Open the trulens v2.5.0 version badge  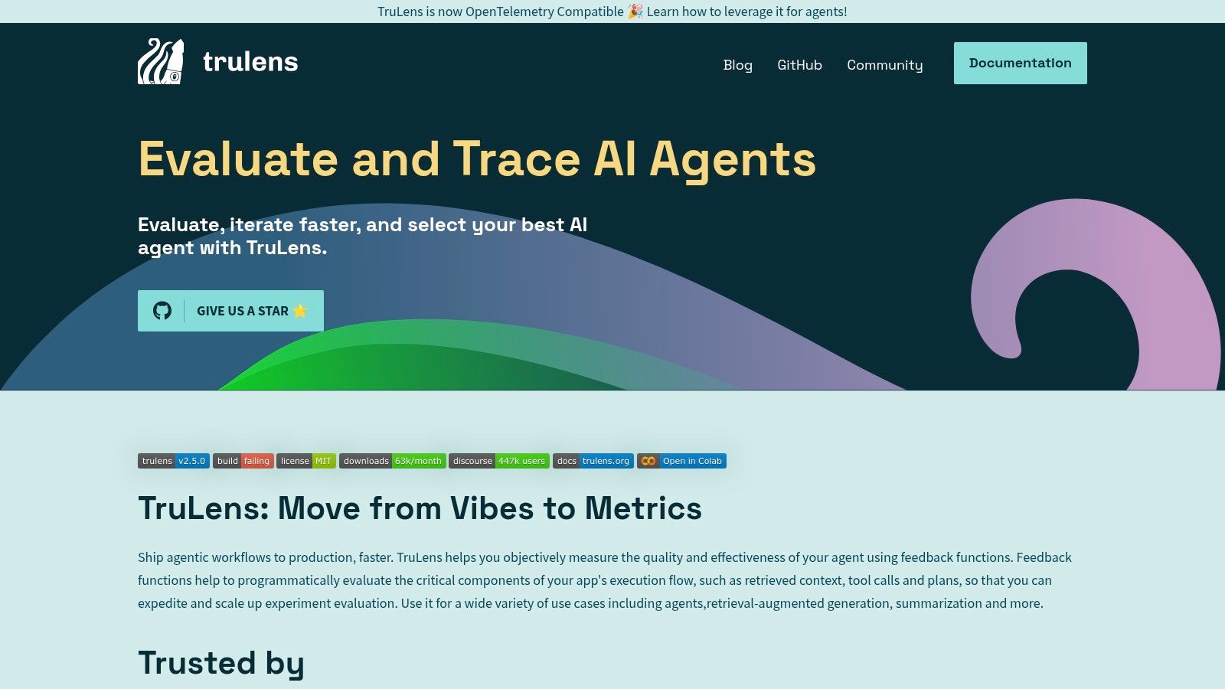click(174, 461)
